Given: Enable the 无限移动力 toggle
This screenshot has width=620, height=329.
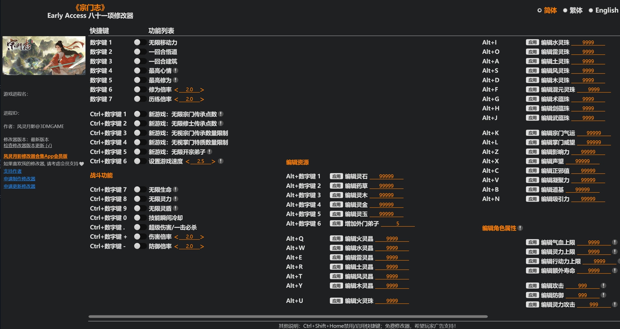Looking at the screenshot, I should (x=140, y=42).
